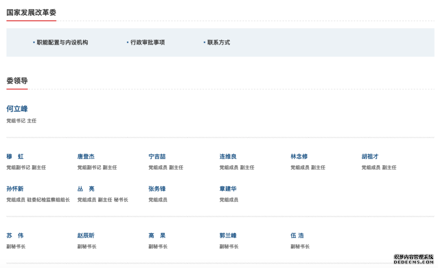The width and height of the screenshot is (438, 268).
Task: Open profile of 高杲
Action: 157,236
